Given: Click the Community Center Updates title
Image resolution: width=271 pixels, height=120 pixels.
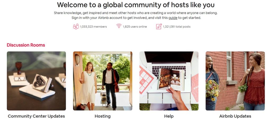Looking at the screenshot, I should point(36,116).
